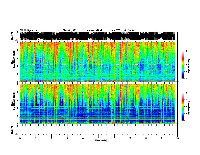Click the ch.2 PSD color scale bar
Viewport: 200px width, 155px height.
pos(183,107)
